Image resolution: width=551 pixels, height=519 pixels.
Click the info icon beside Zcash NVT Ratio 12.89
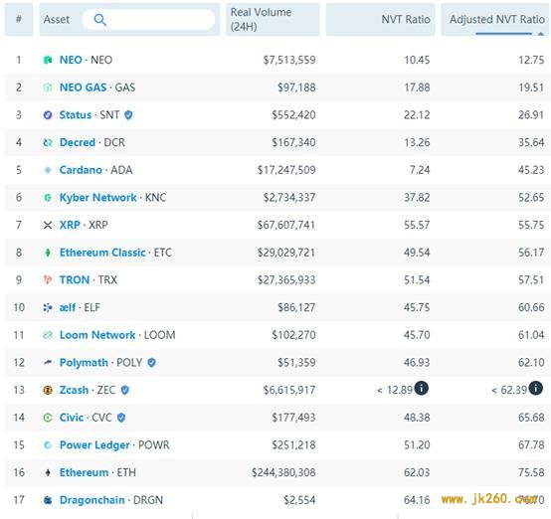(422, 389)
